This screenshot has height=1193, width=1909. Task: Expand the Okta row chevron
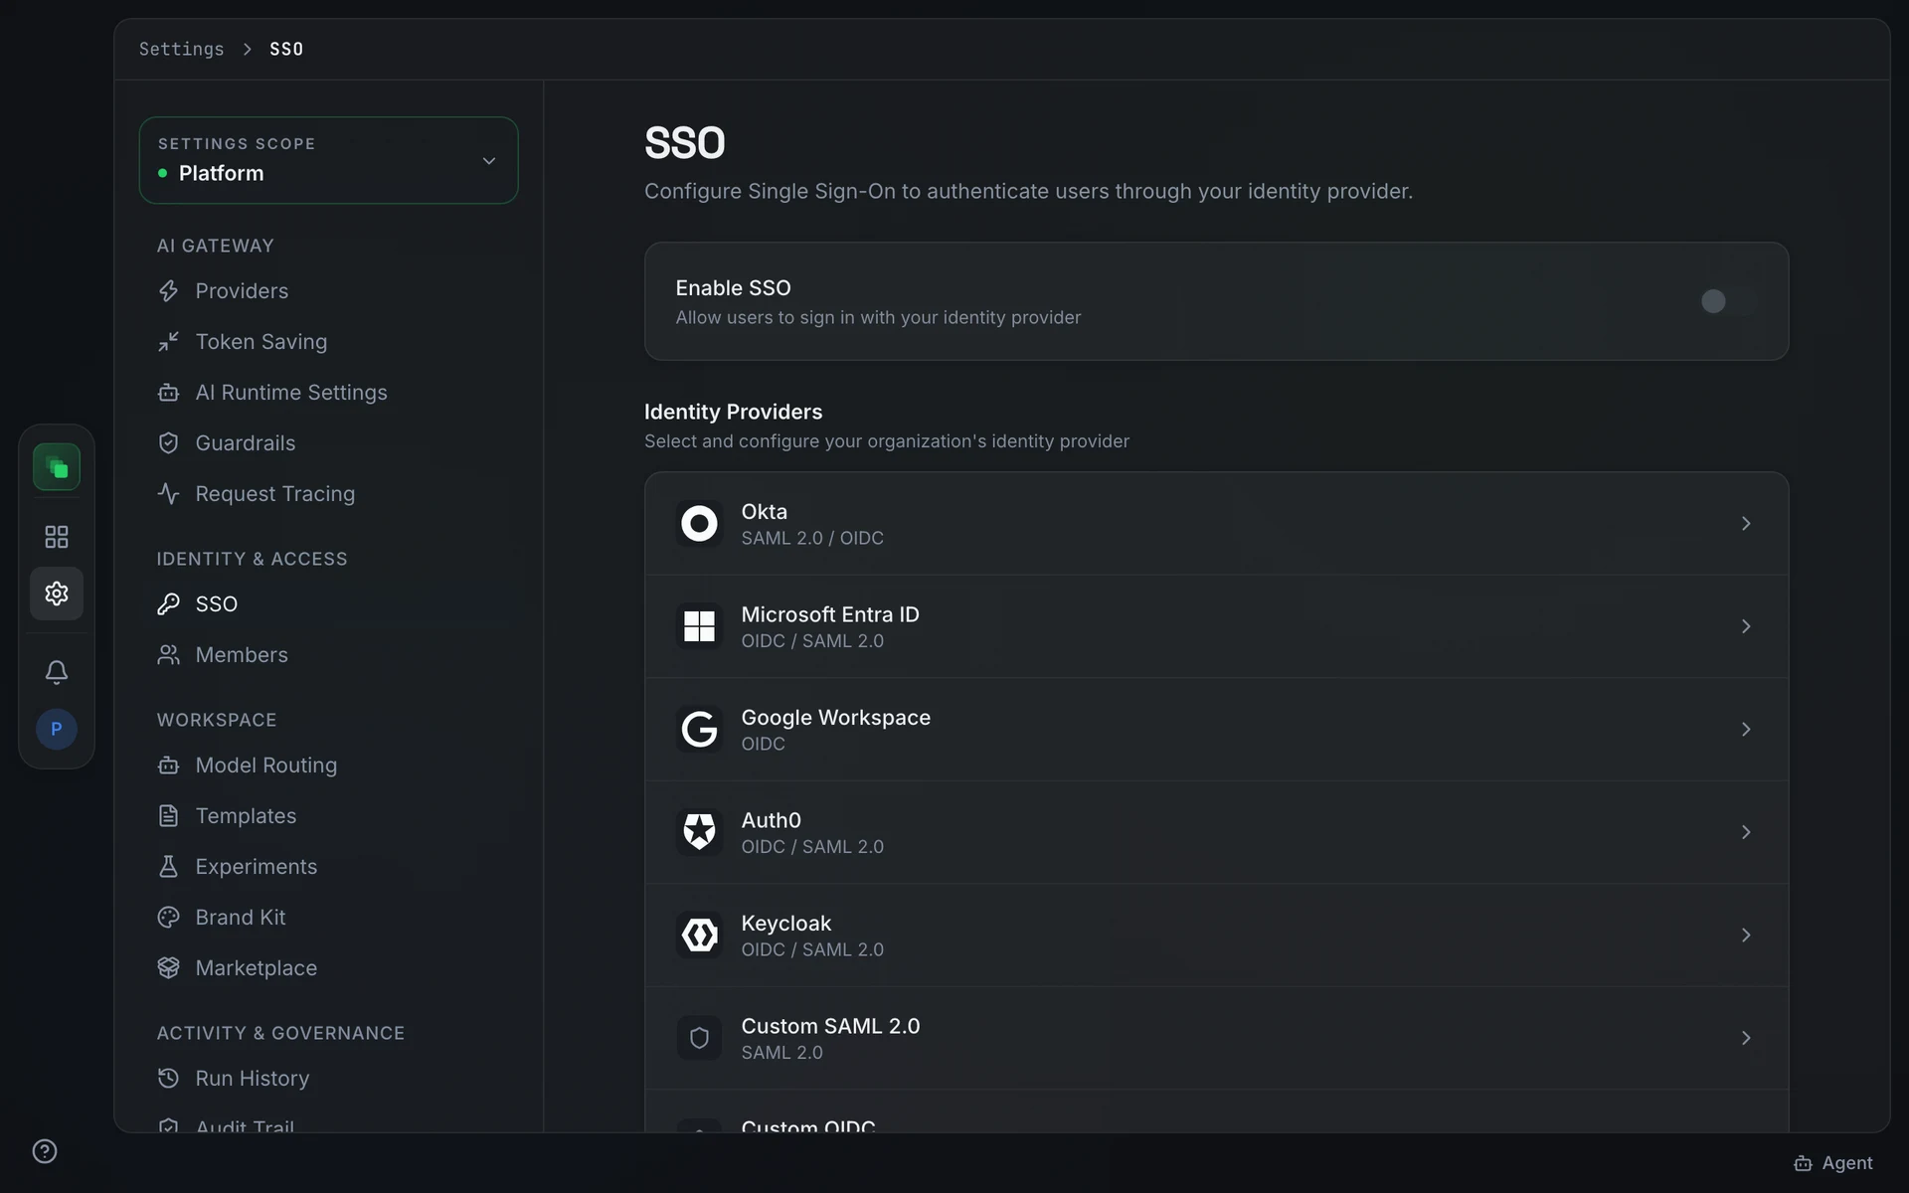pyautogui.click(x=1746, y=523)
